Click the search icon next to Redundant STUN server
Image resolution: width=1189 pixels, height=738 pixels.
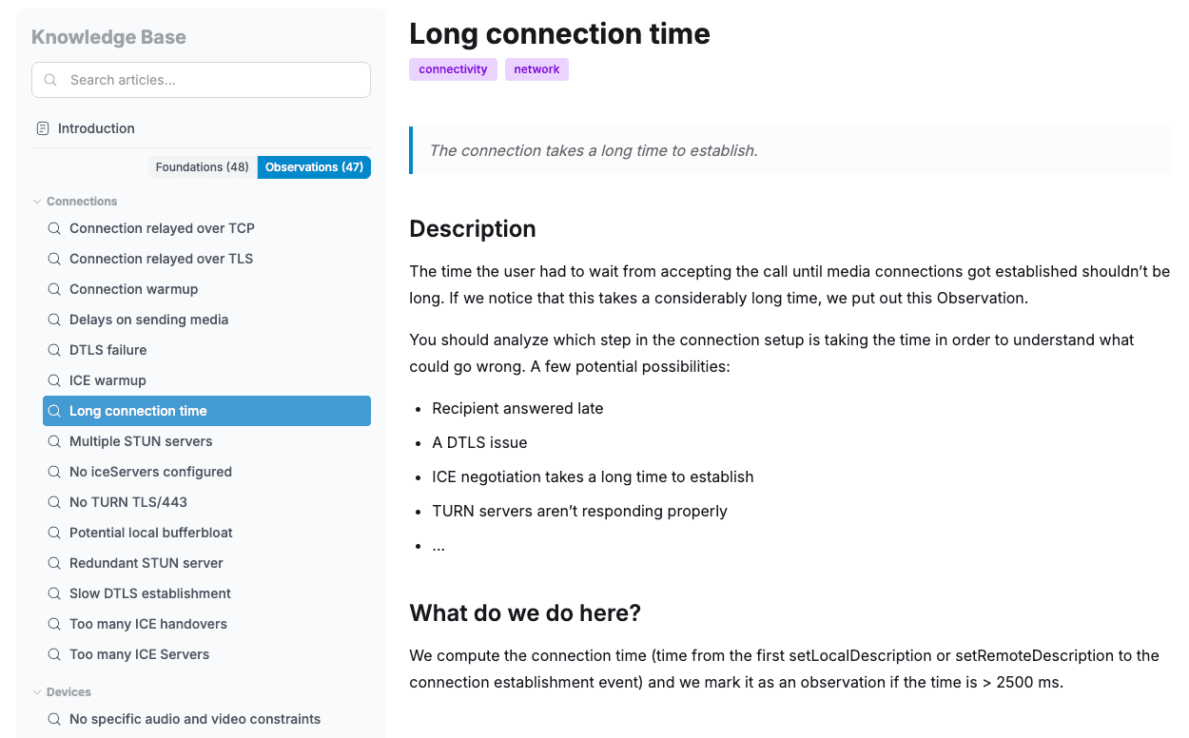(x=54, y=563)
